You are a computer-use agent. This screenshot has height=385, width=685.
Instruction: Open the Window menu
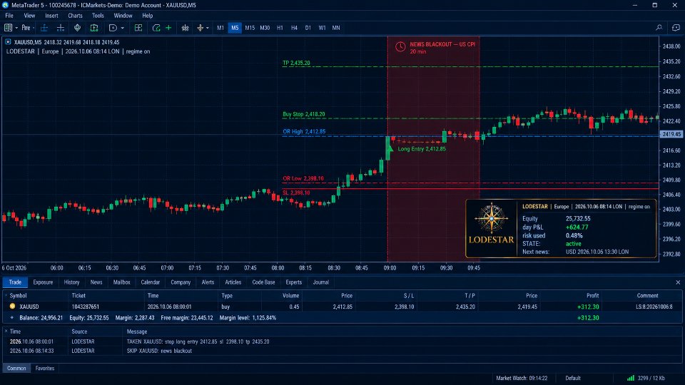pyautogui.click(x=123, y=16)
